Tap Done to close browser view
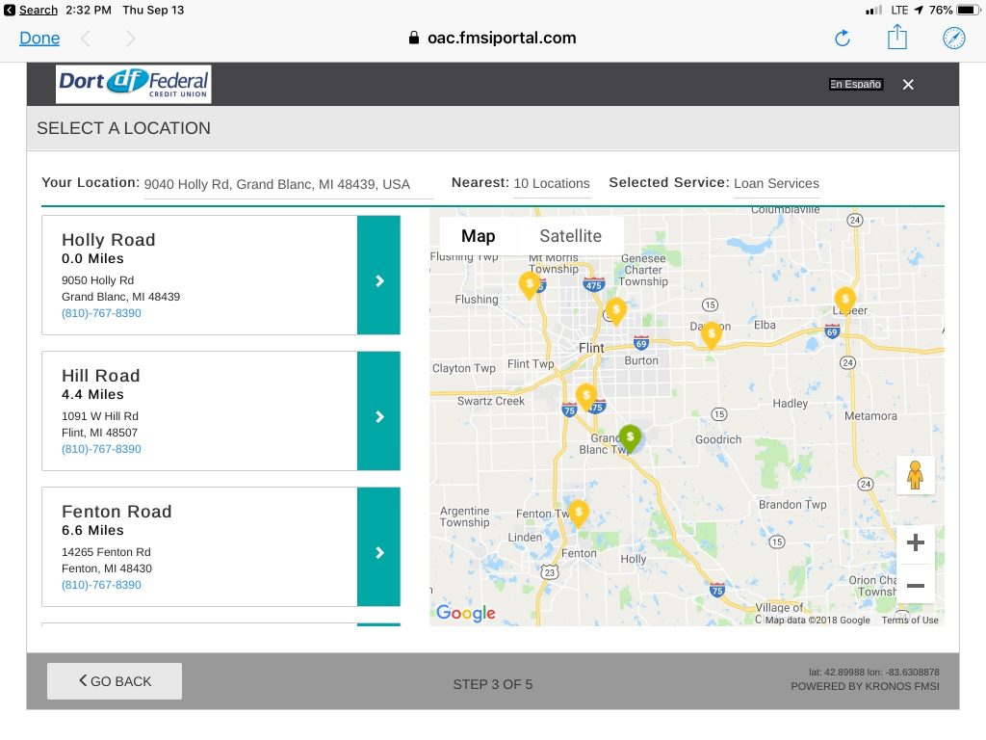The height and width of the screenshot is (740, 986). coord(39,38)
